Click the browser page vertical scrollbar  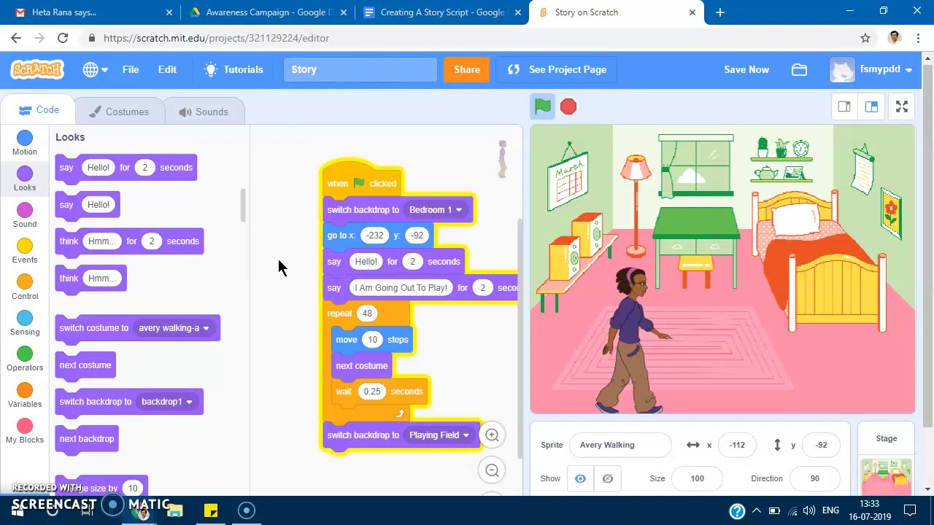tap(928, 244)
